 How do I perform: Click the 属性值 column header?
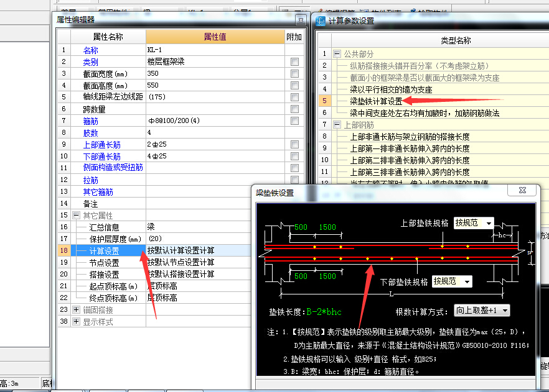tap(215, 37)
